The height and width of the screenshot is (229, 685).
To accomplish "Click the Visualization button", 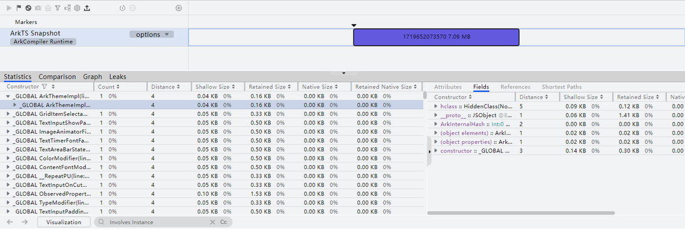I will coord(63,222).
